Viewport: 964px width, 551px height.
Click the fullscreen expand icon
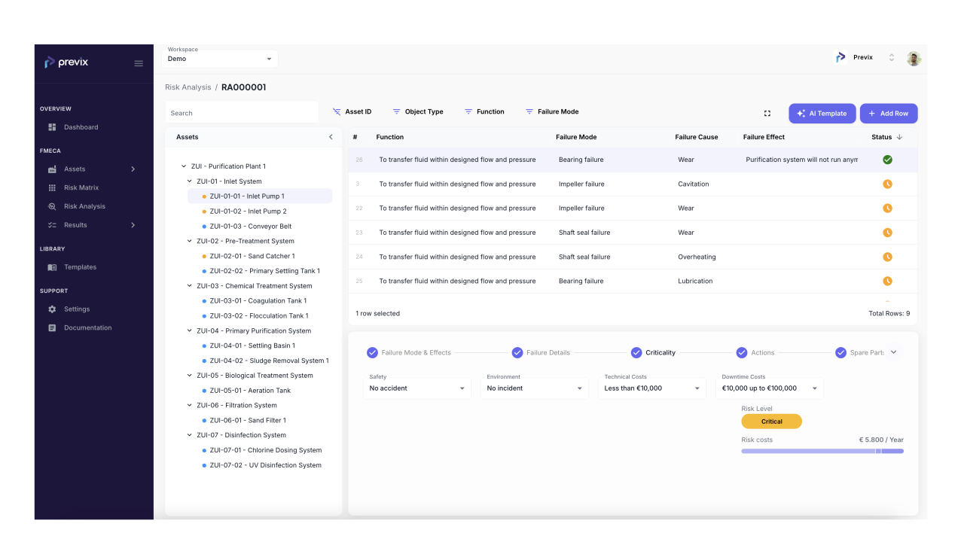click(767, 114)
